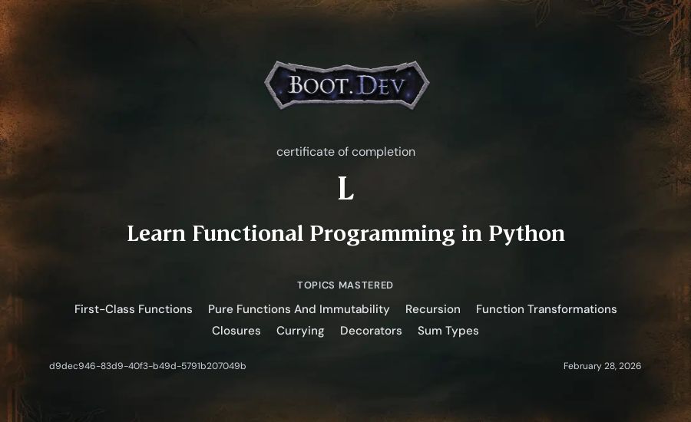
Task: Click the 'Learn Functional Programming in Python' title
Action: [345, 233]
